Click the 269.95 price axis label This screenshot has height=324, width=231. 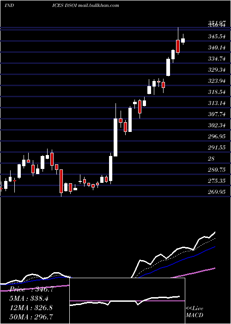[x=217, y=192]
